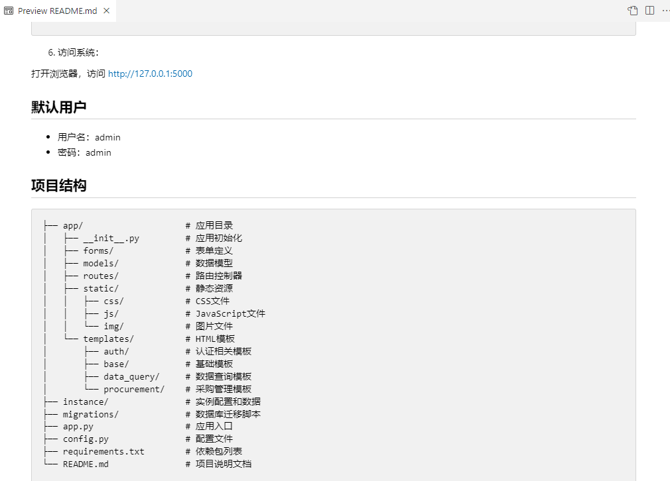The height and width of the screenshot is (481, 670).
Task: Click the 项目结构 heading
Action: pos(59,186)
